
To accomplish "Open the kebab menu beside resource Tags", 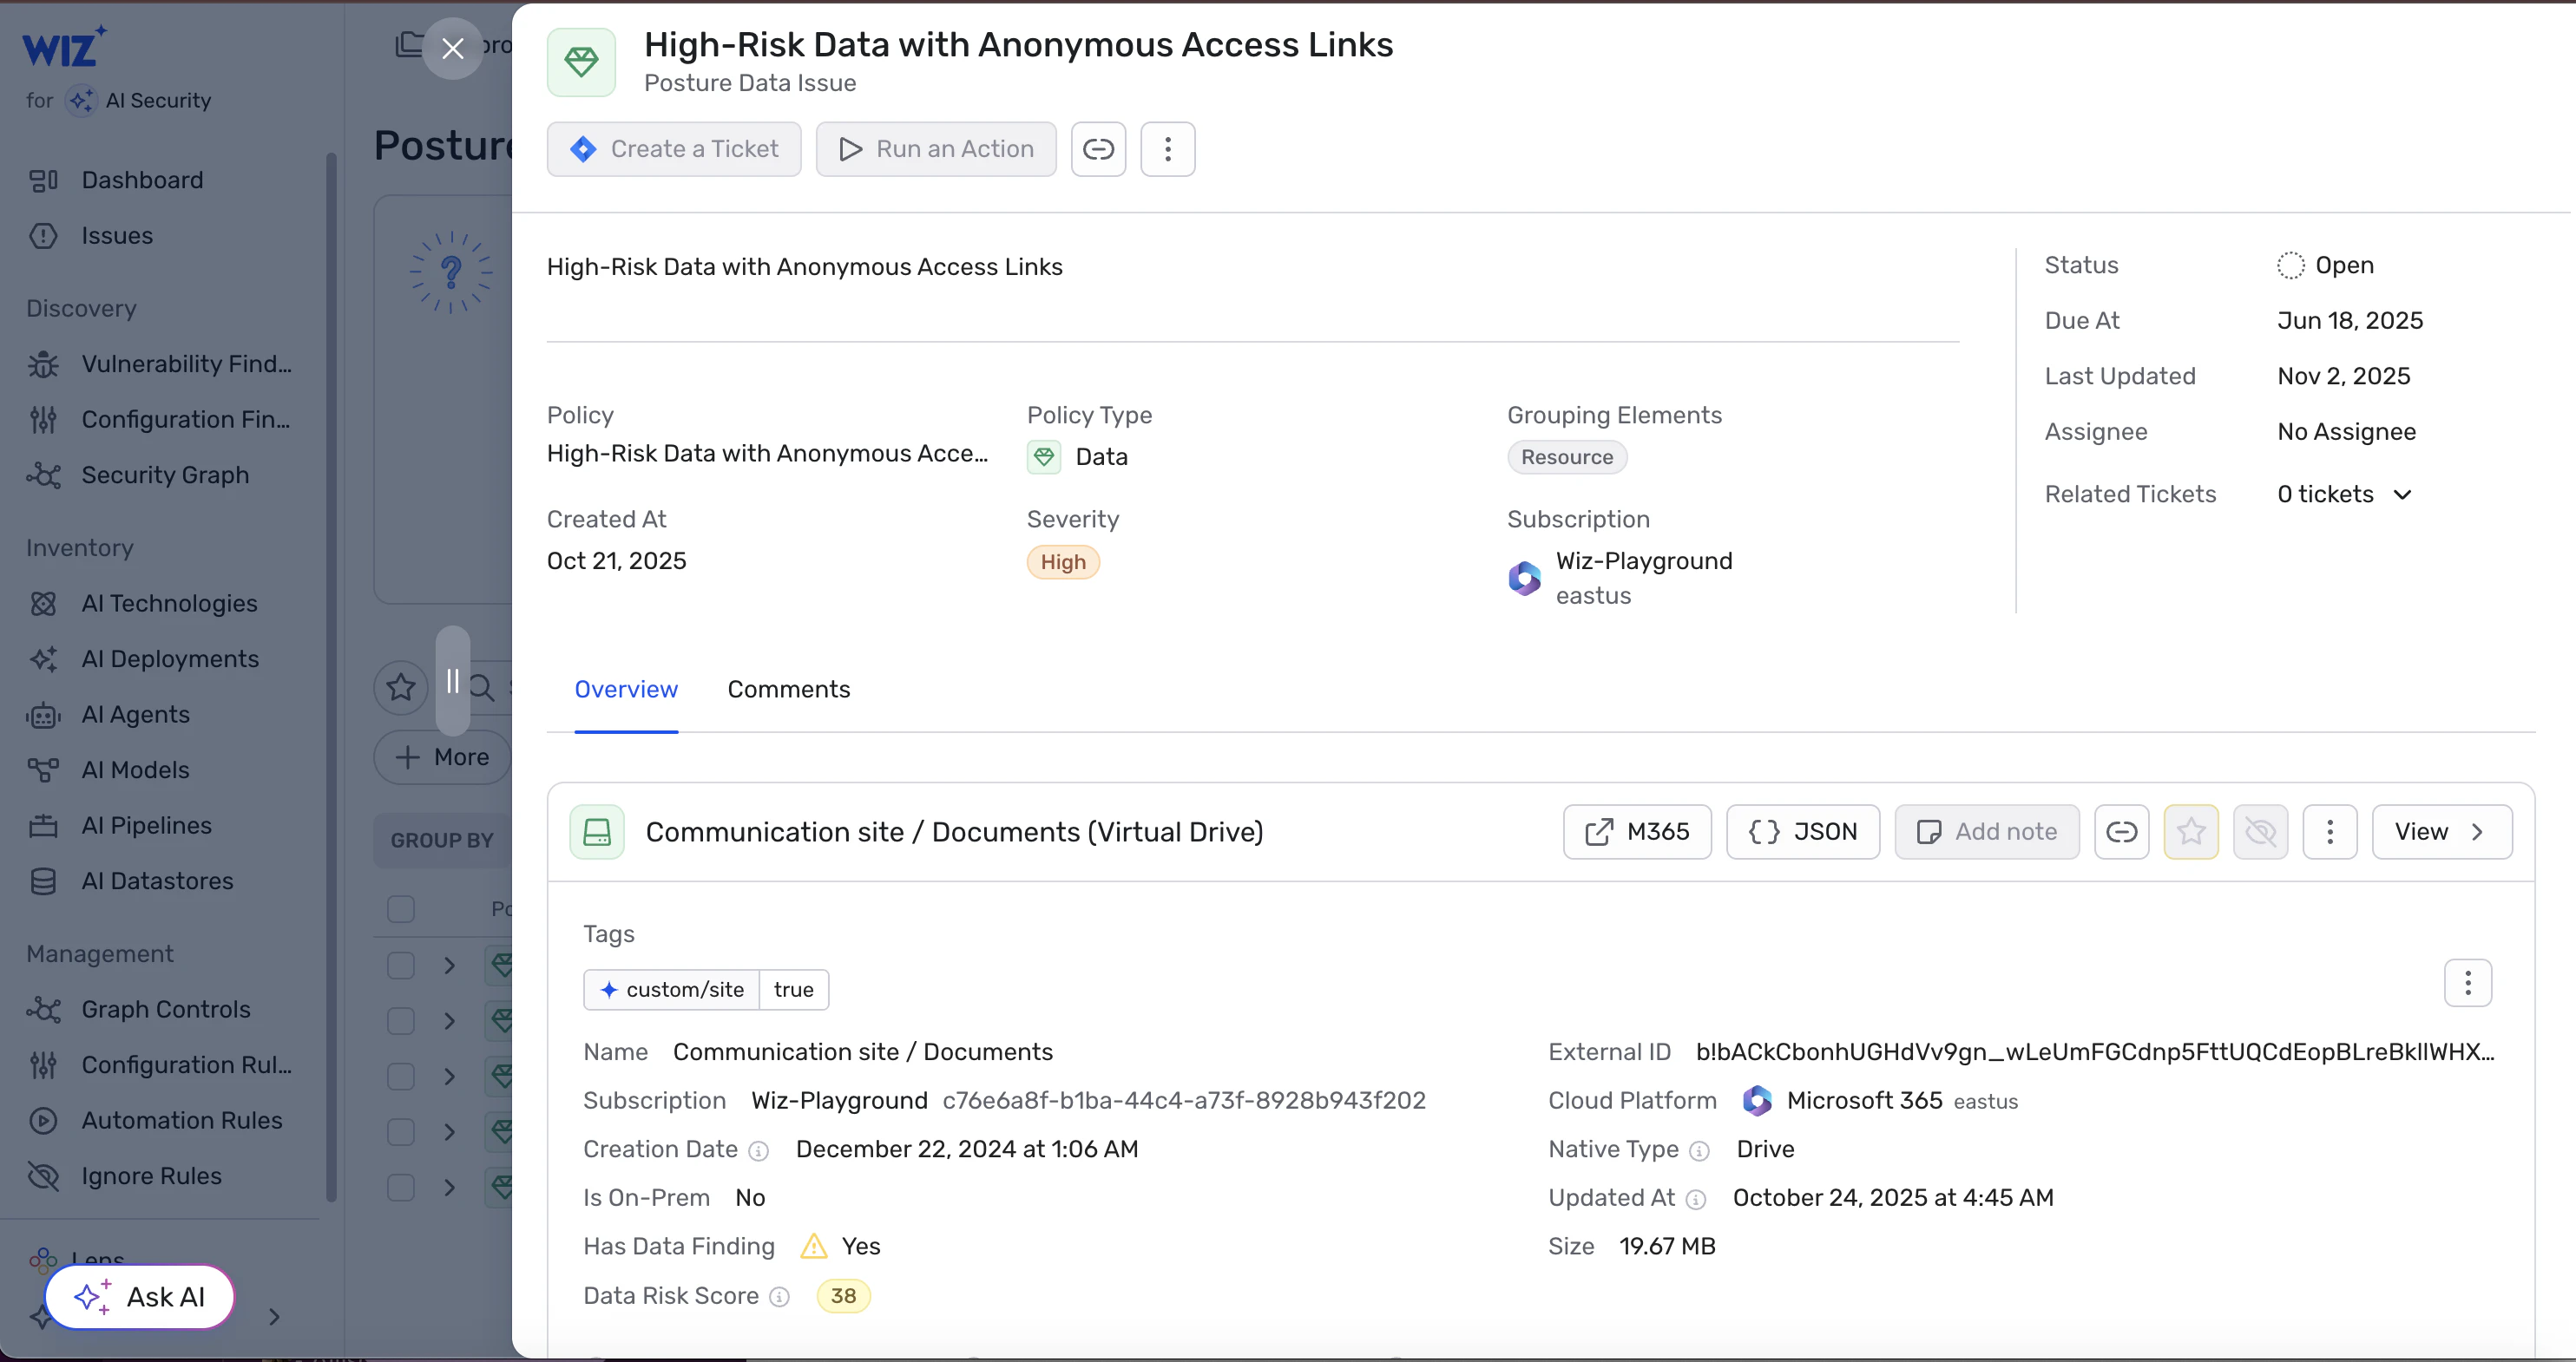I will click(x=2467, y=983).
